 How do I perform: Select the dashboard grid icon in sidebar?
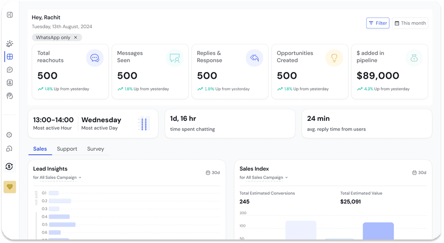click(x=10, y=56)
